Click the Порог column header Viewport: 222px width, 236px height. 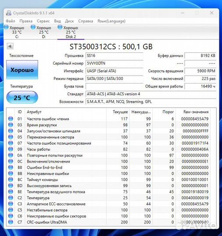point(164,112)
